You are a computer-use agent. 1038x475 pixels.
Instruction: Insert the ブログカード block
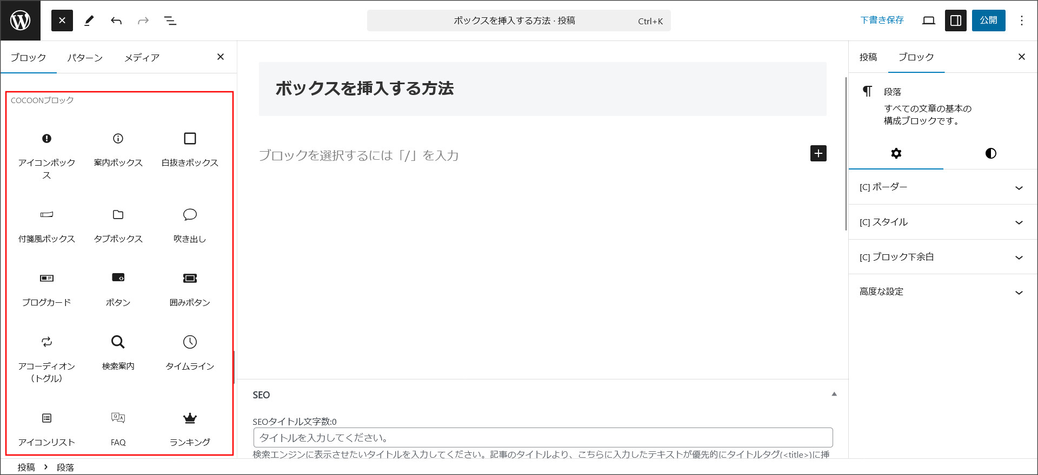point(46,289)
